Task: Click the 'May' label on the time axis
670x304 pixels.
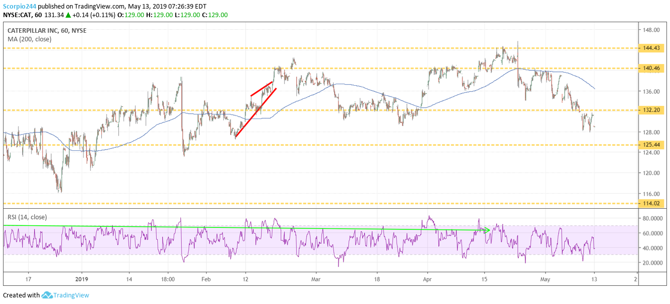Action: coord(546,279)
